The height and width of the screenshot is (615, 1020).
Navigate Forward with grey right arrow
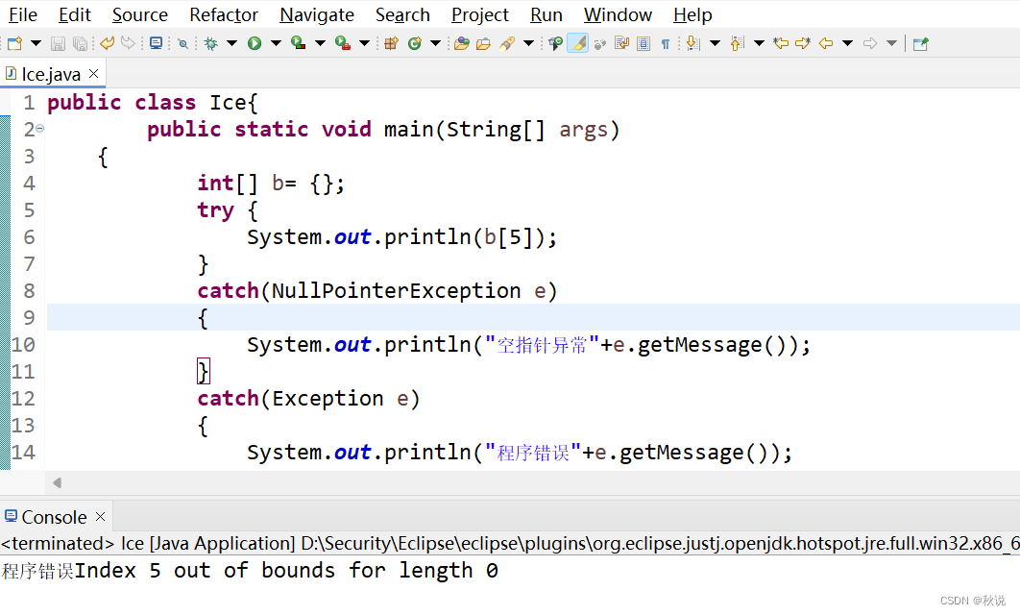[x=870, y=43]
